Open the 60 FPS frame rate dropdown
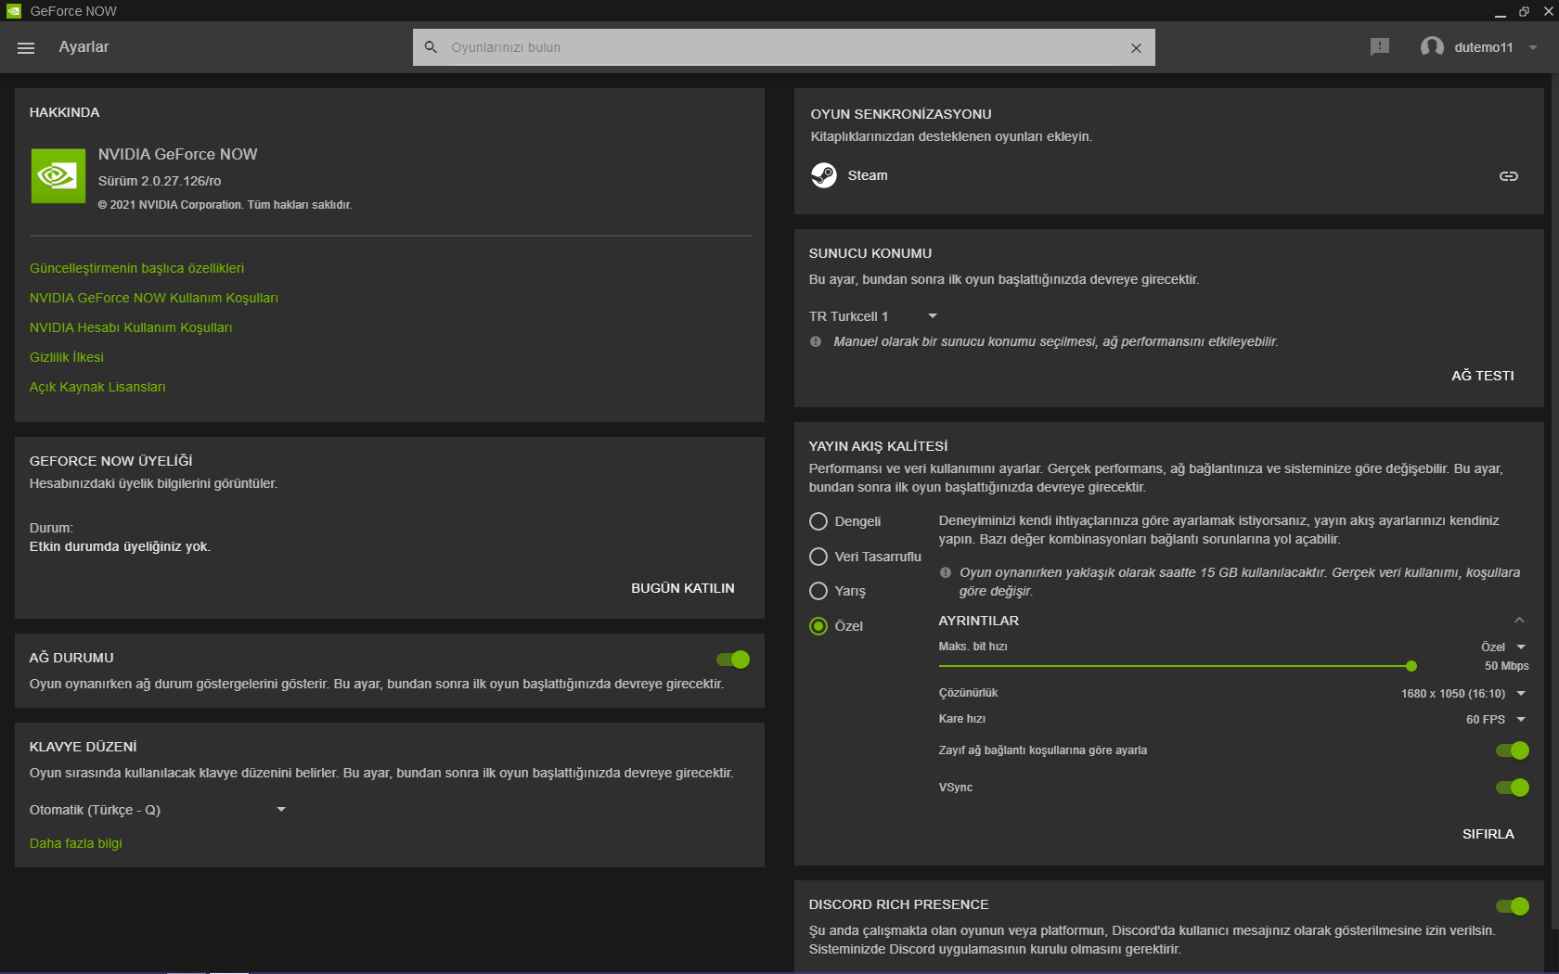Image resolution: width=1559 pixels, height=974 pixels. pyautogui.click(x=1496, y=720)
